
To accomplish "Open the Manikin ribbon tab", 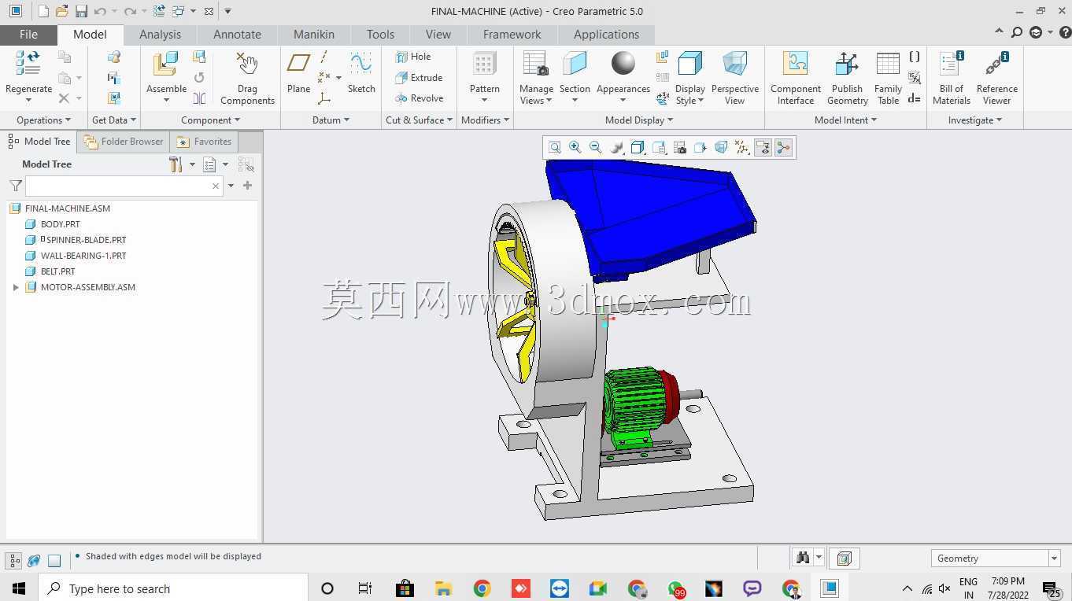I will [313, 35].
